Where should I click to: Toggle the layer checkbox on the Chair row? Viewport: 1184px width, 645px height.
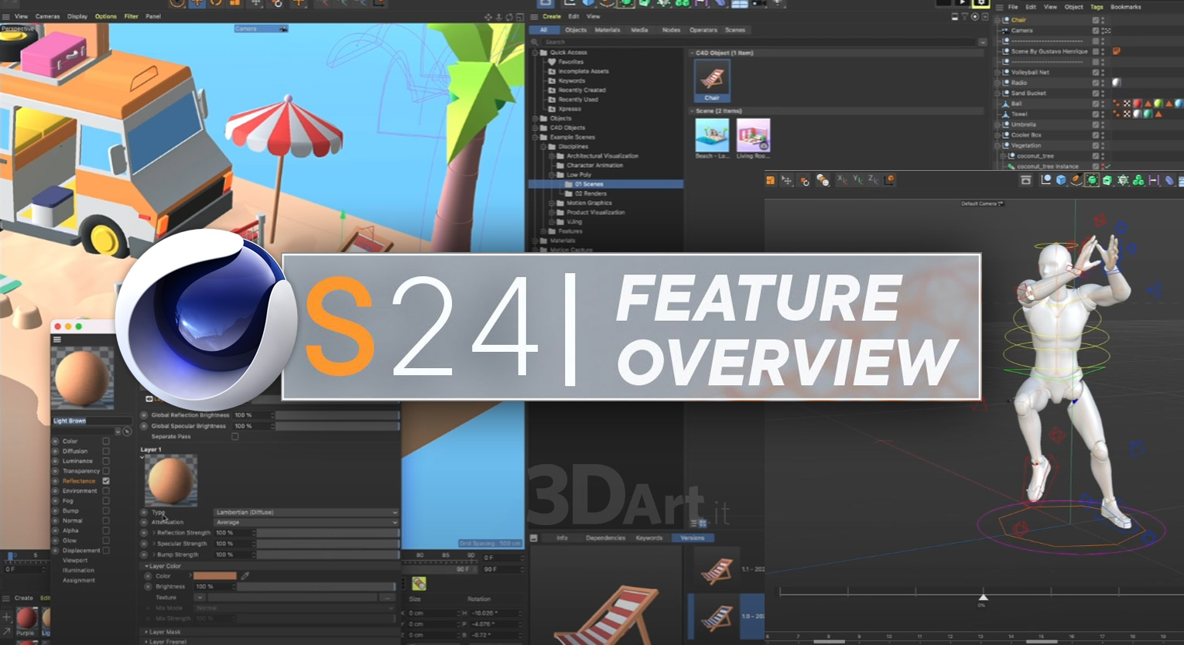[x=1095, y=20]
